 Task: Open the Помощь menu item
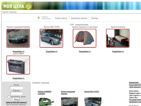[x=94, y=18]
